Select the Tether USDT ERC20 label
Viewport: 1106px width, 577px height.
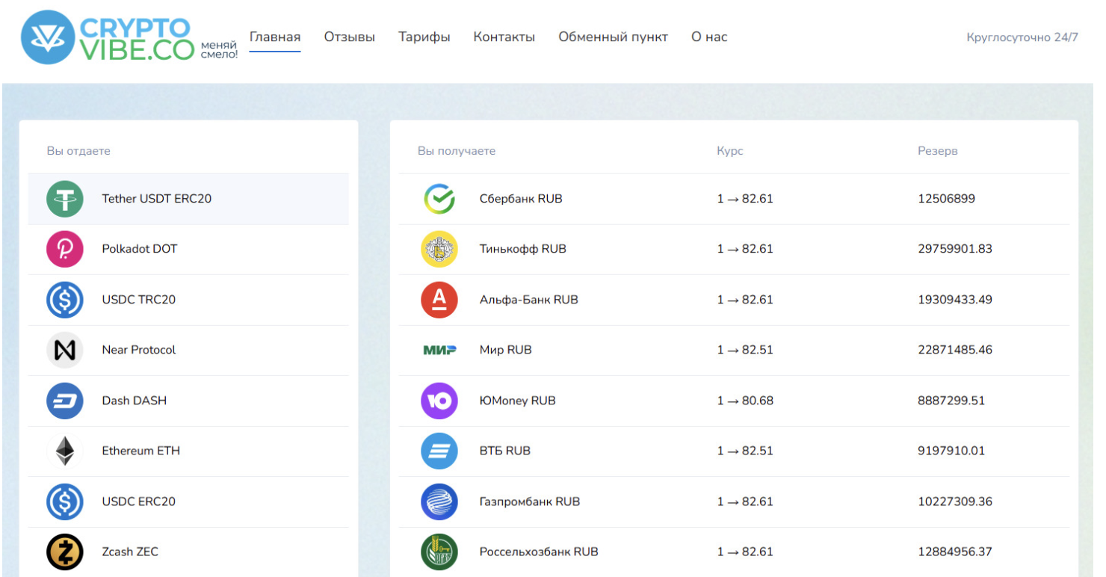pos(157,199)
